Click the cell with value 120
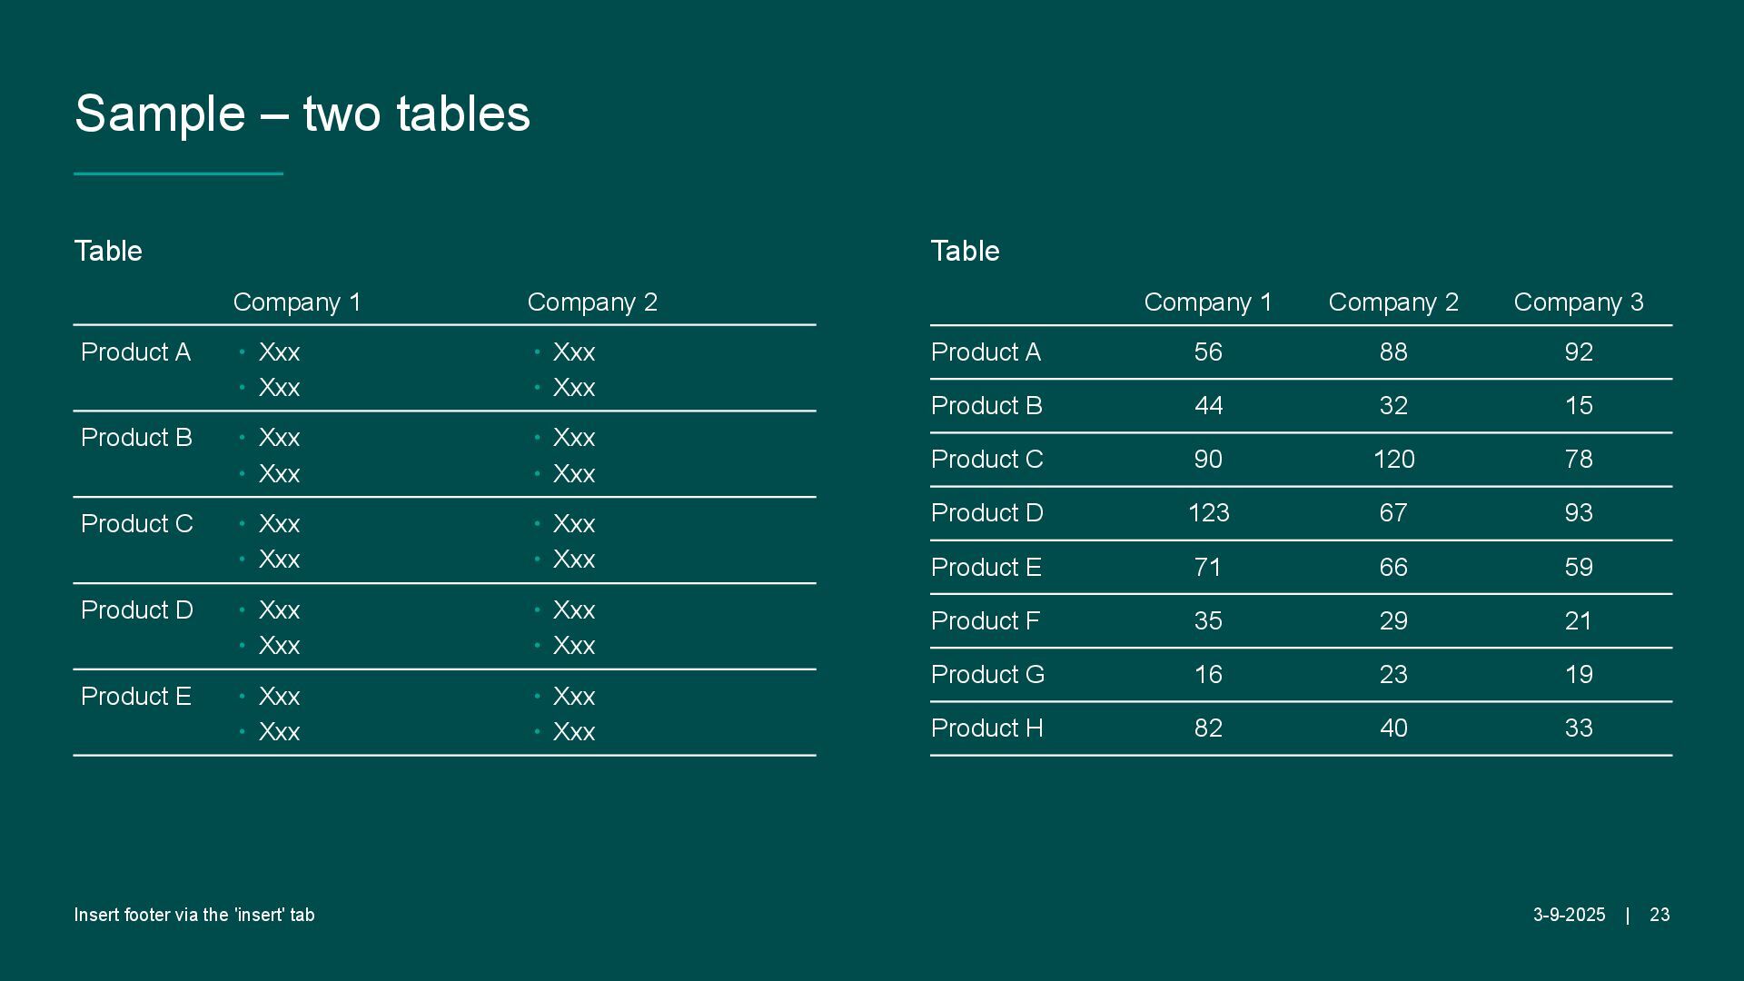This screenshot has width=1744, height=981. [x=1393, y=460]
